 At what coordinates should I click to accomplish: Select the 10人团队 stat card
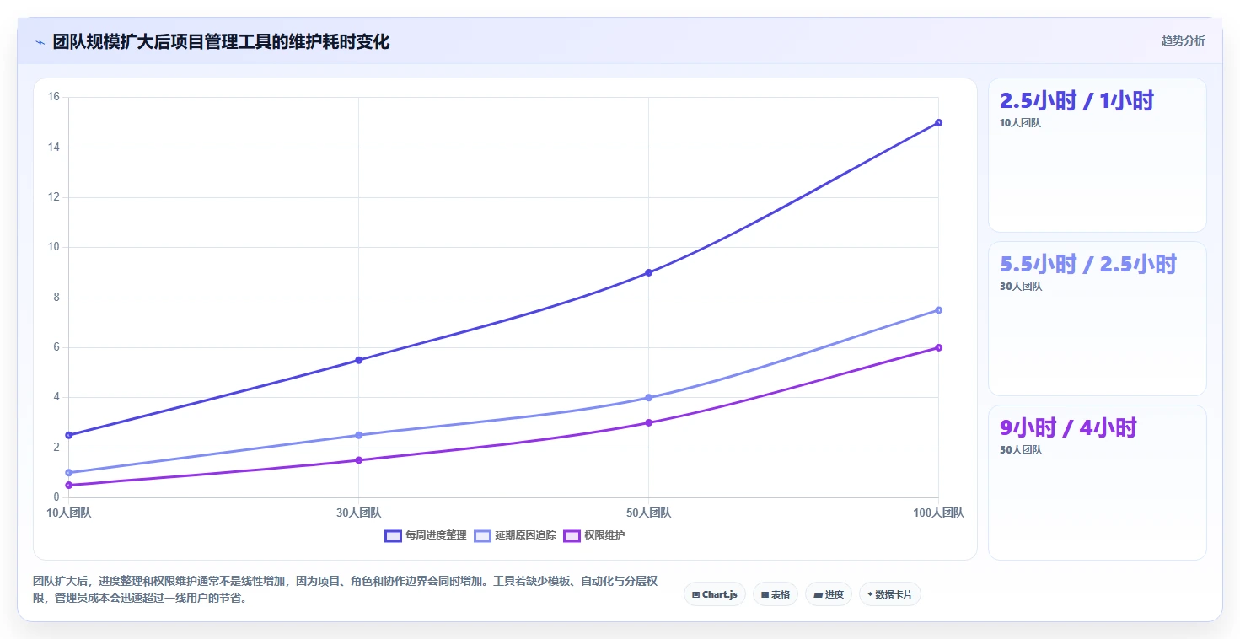click(x=1097, y=155)
